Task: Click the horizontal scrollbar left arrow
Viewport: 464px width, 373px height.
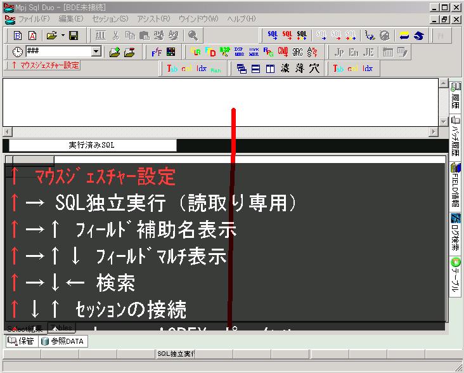Action: pyautogui.click(x=8, y=131)
